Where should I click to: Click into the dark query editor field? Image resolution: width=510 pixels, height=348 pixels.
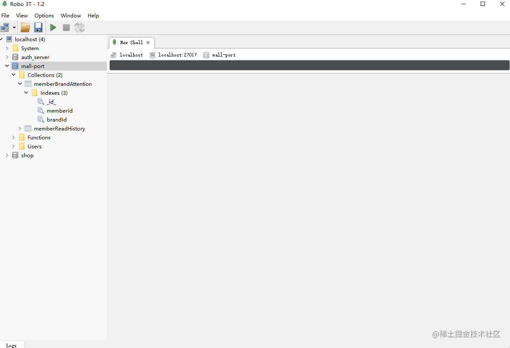[309, 65]
